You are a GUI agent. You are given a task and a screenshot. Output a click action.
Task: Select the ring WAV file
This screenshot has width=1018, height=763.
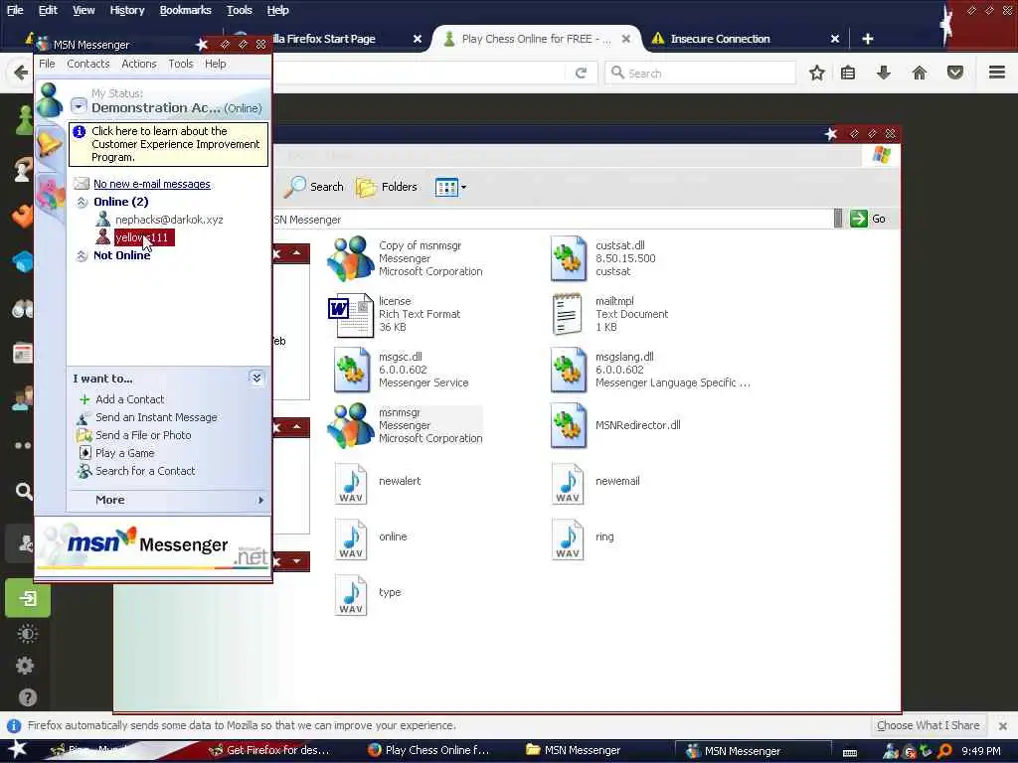click(583, 537)
